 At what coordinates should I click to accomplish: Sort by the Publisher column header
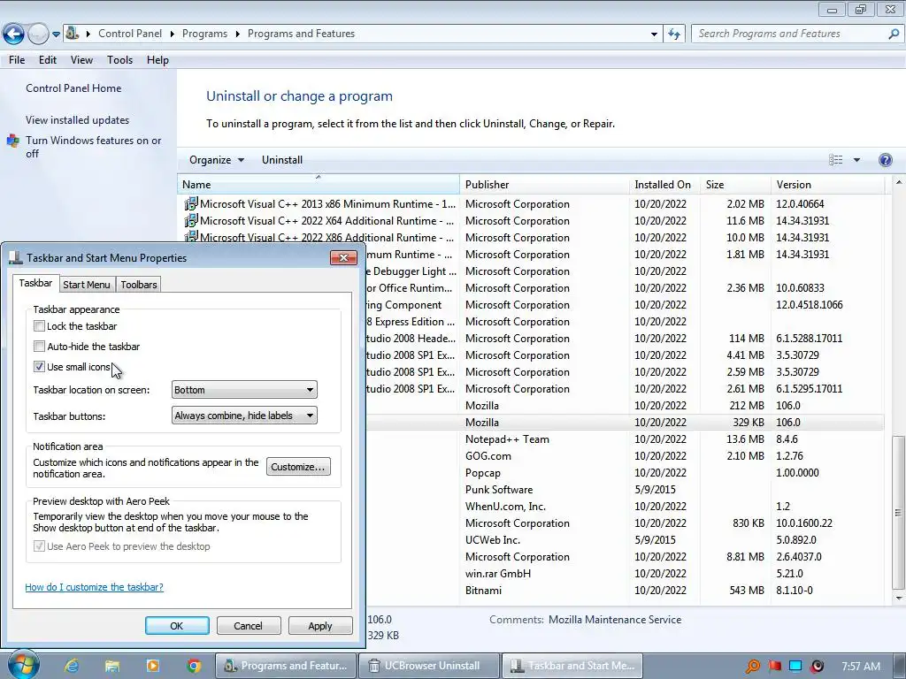pyautogui.click(x=544, y=185)
